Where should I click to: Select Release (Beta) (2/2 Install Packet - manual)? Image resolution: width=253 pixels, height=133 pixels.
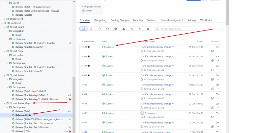[x=38, y=11]
